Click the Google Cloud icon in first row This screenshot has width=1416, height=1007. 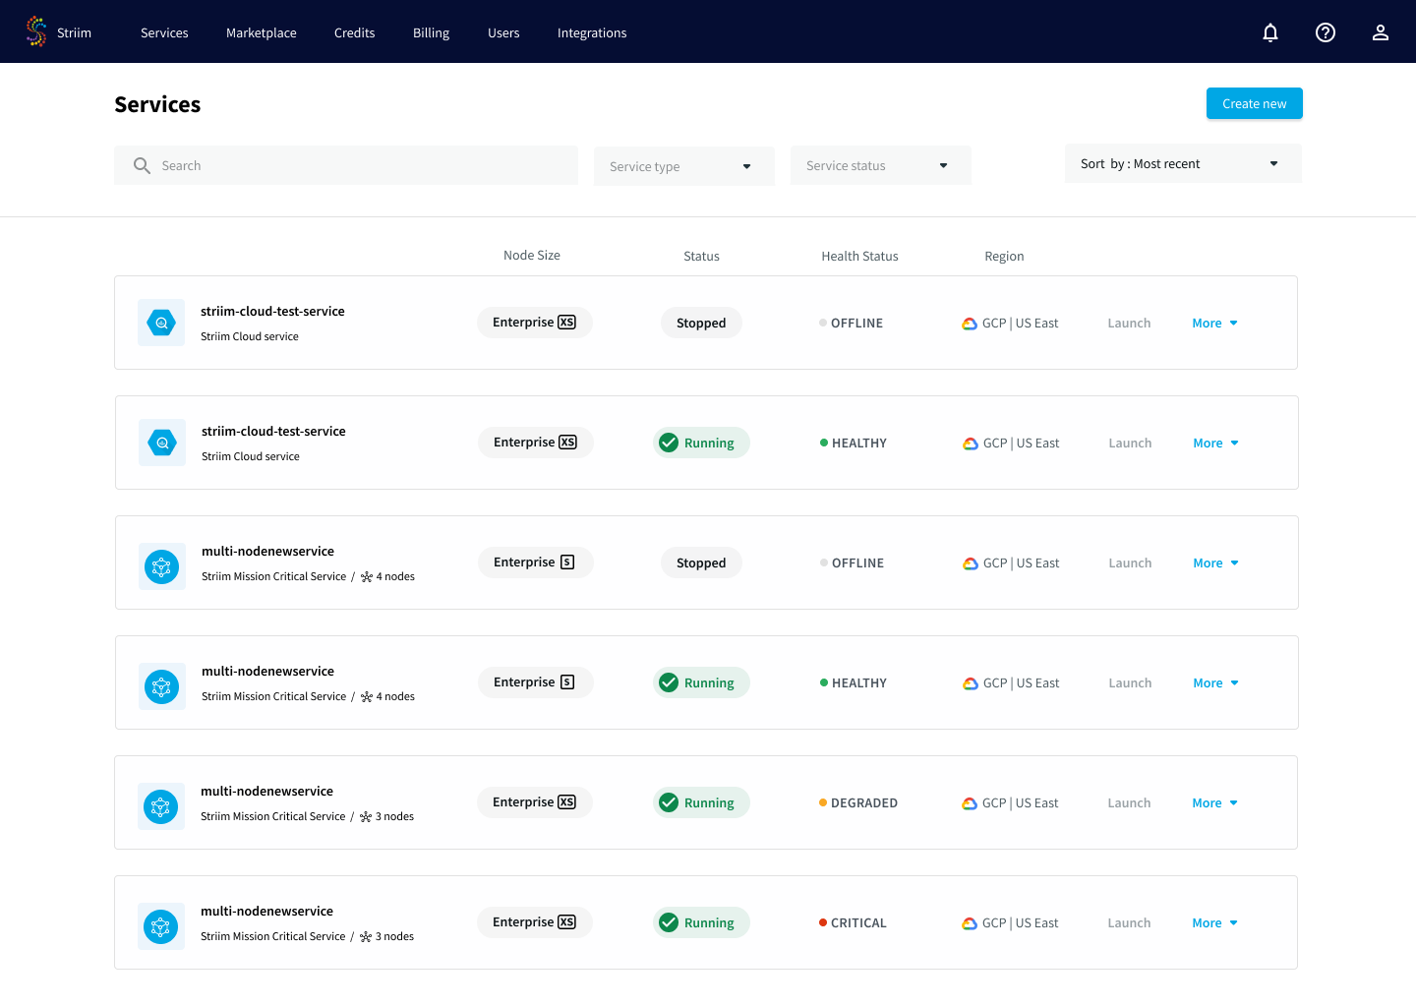(970, 324)
